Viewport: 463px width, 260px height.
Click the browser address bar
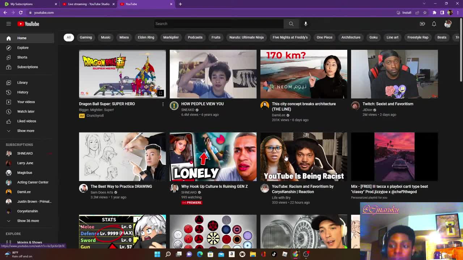coord(210,13)
